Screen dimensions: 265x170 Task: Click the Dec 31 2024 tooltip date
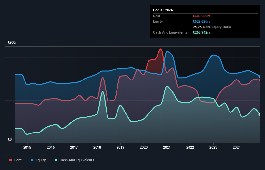(163, 10)
